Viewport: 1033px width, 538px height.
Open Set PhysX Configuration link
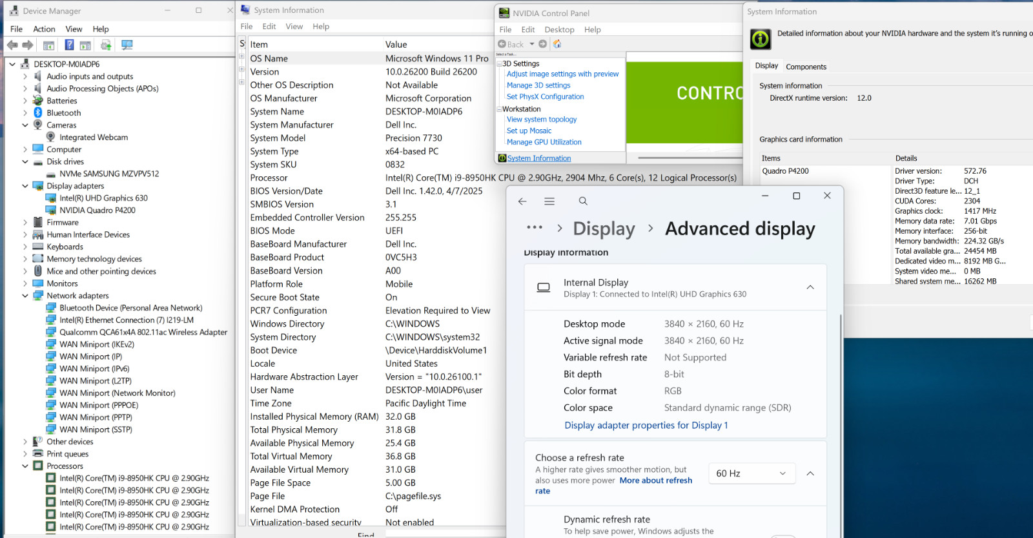(x=545, y=97)
